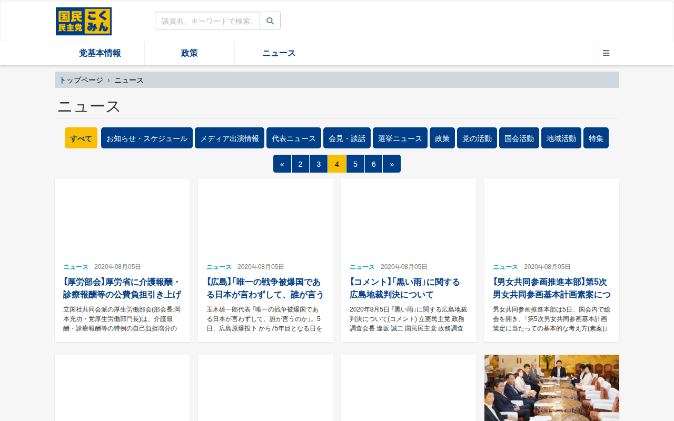Click the 国民民主党 party logo
This screenshot has height=421, width=674.
[84, 22]
